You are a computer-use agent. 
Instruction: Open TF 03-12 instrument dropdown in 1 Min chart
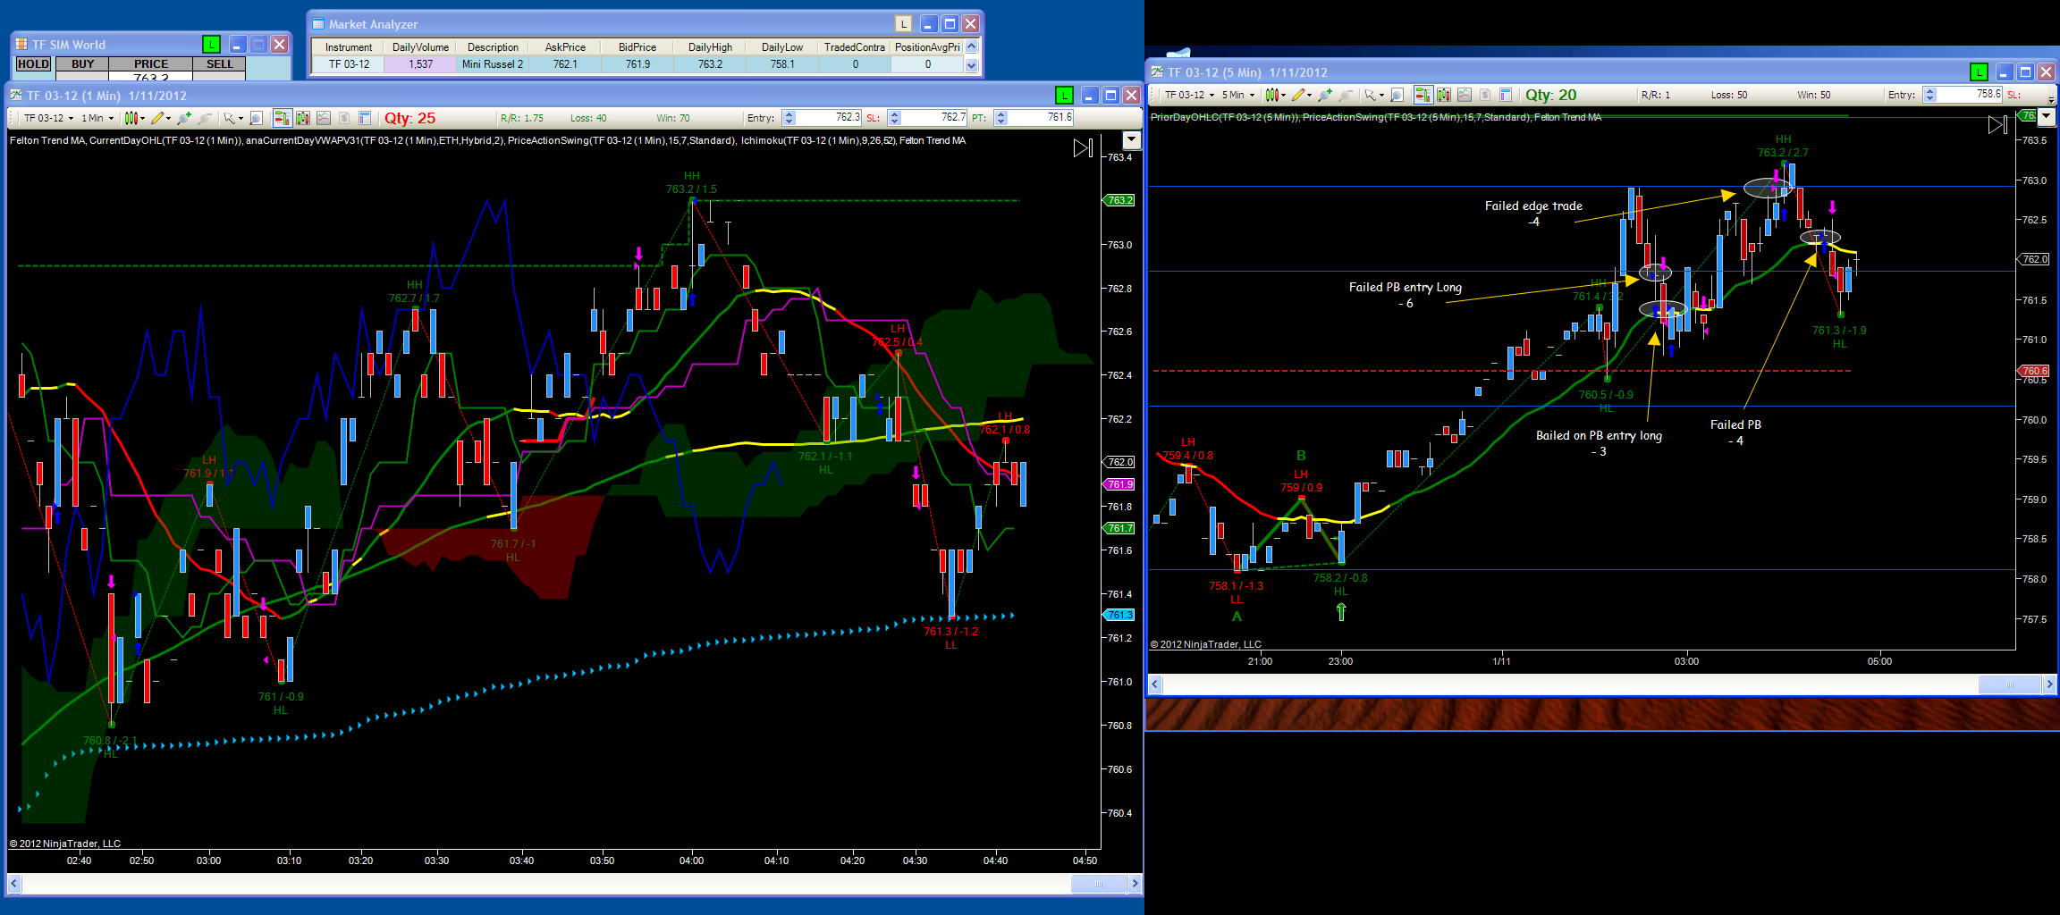pos(48,118)
